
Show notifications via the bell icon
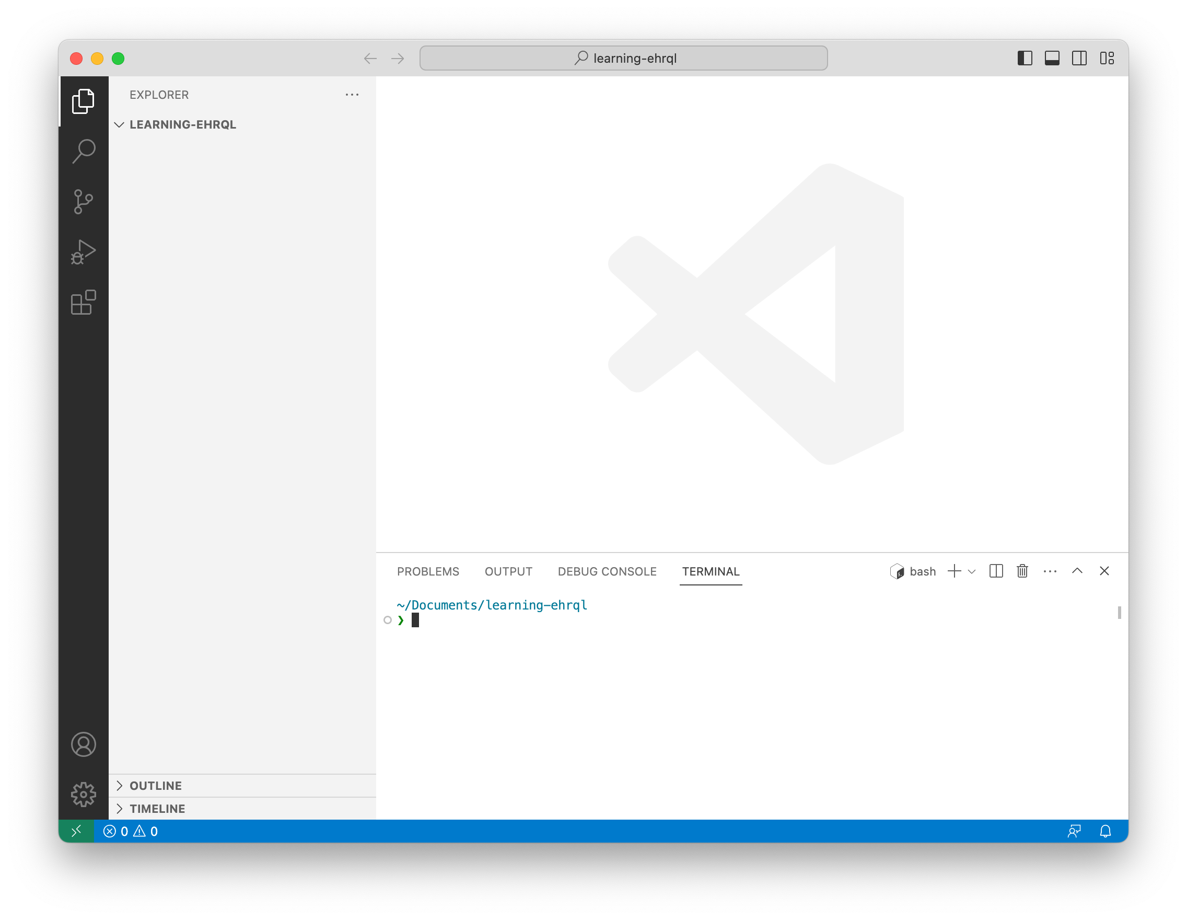[1105, 831]
